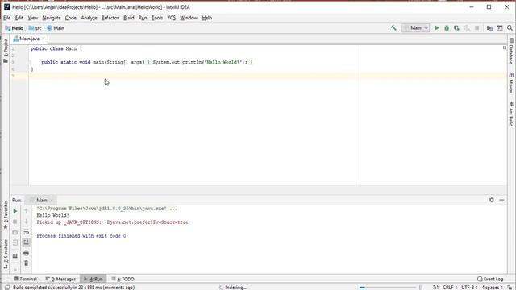This screenshot has height=290, width=516.
Task: Start debugging with the bug icon
Action: point(447,28)
